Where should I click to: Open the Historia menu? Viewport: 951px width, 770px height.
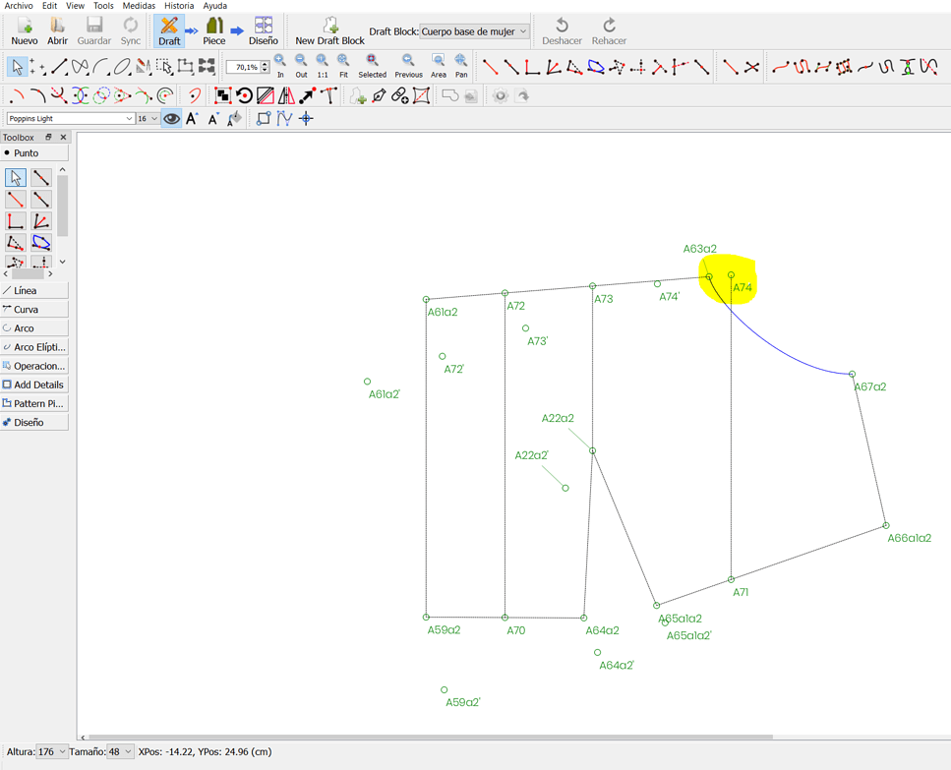(x=178, y=5)
